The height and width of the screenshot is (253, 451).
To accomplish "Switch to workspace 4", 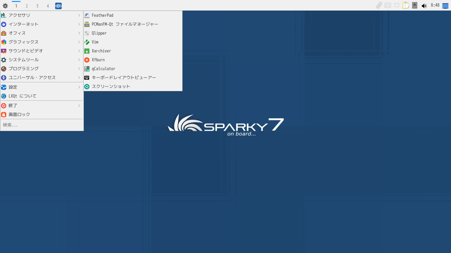I will click(48, 6).
